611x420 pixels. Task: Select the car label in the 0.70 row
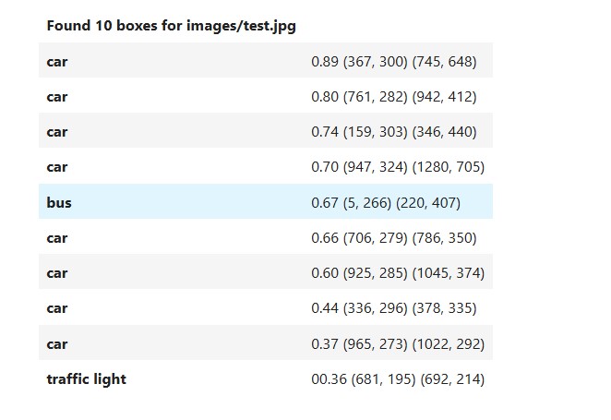coord(57,167)
